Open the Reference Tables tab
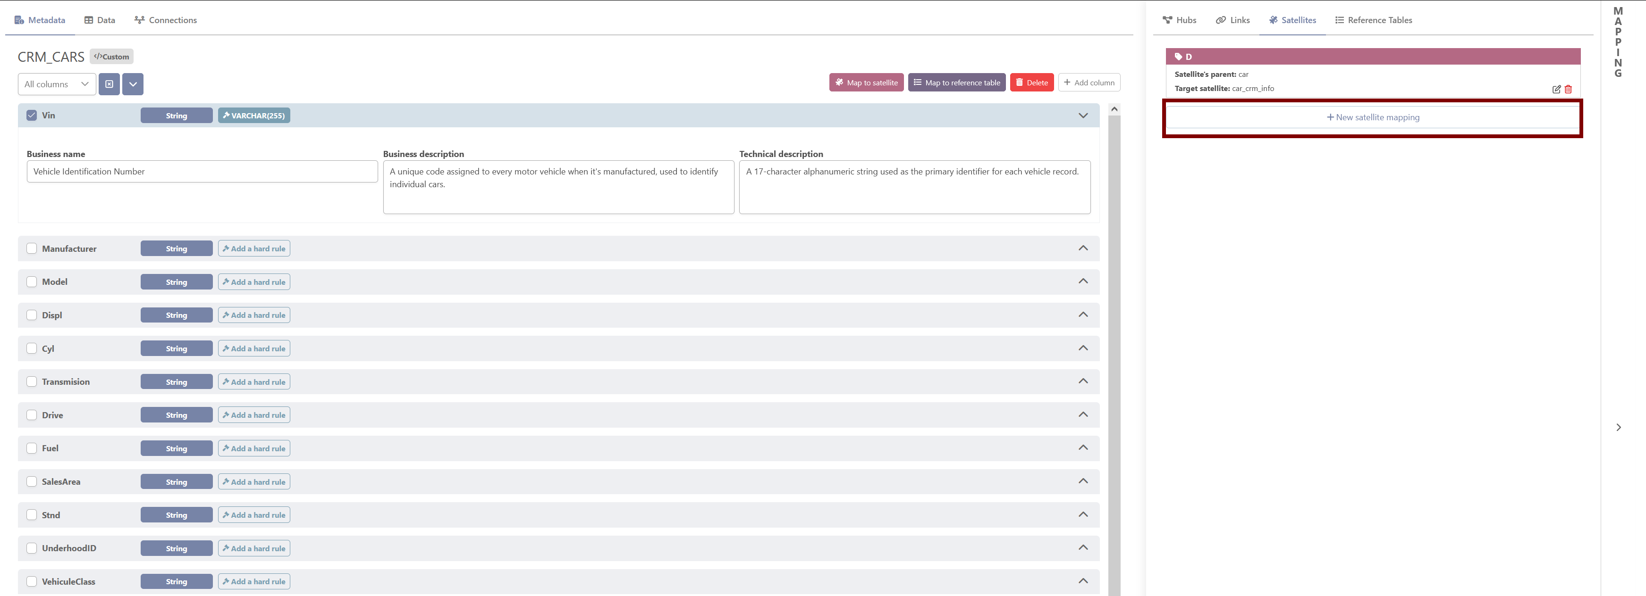 pos(1373,20)
